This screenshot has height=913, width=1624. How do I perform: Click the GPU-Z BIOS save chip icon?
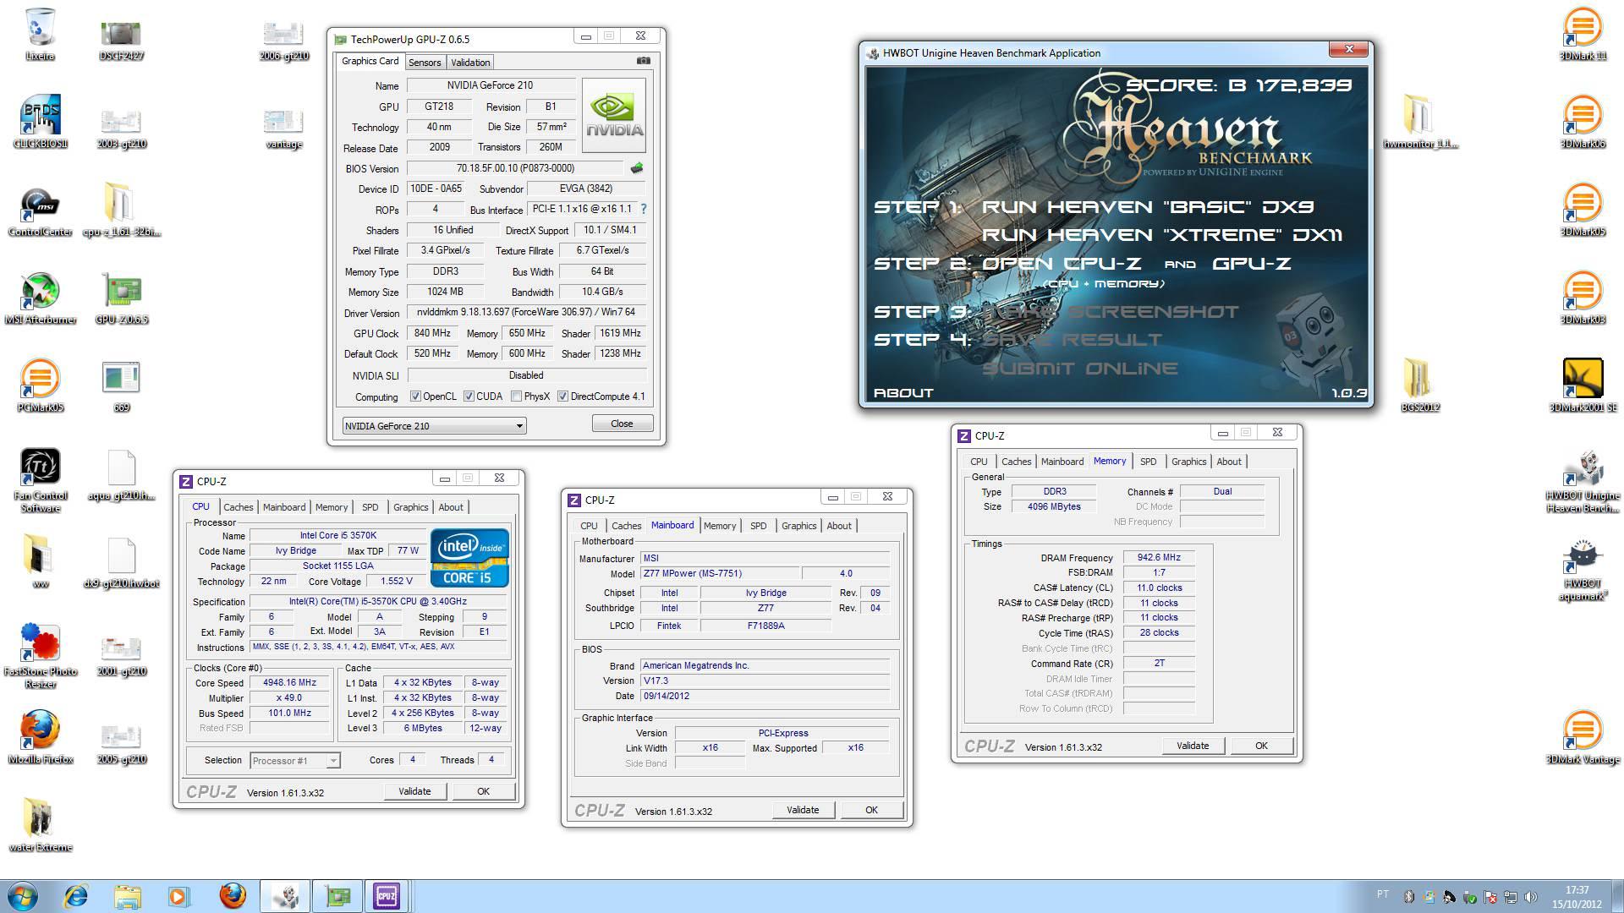[x=637, y=168]
